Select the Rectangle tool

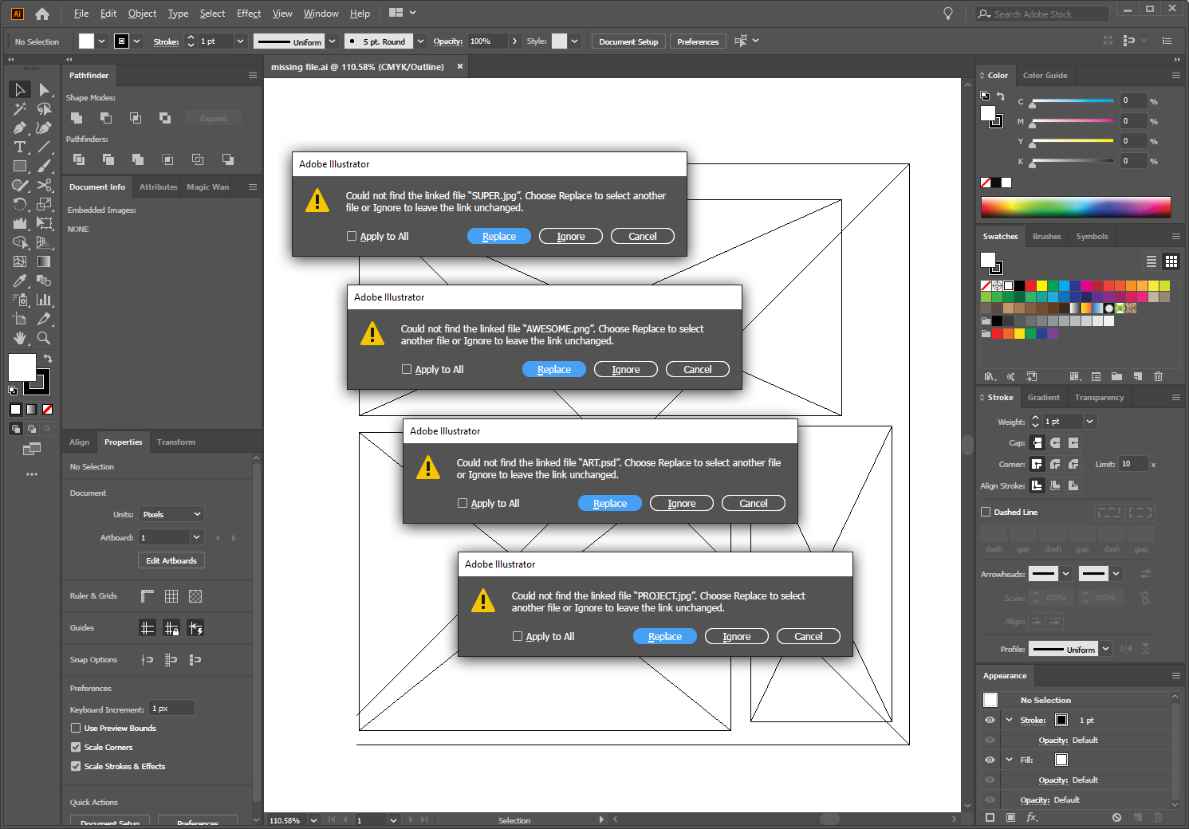[20, 166]
